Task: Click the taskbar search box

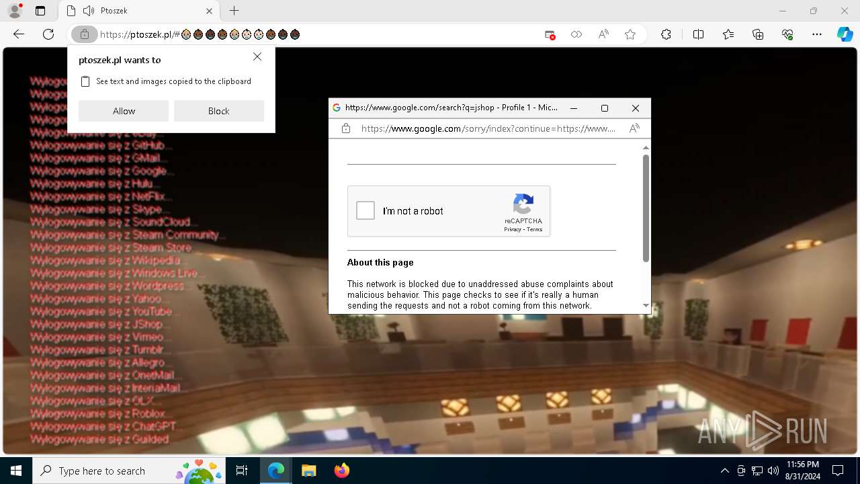Action: [128, 471]
